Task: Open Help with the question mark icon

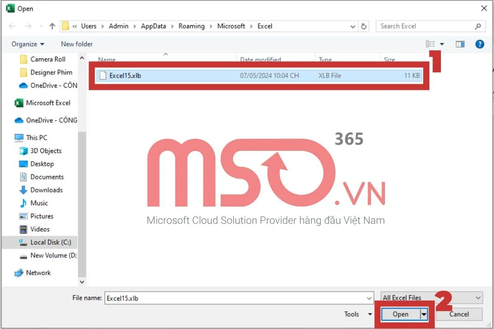Action: coord(480,44)
